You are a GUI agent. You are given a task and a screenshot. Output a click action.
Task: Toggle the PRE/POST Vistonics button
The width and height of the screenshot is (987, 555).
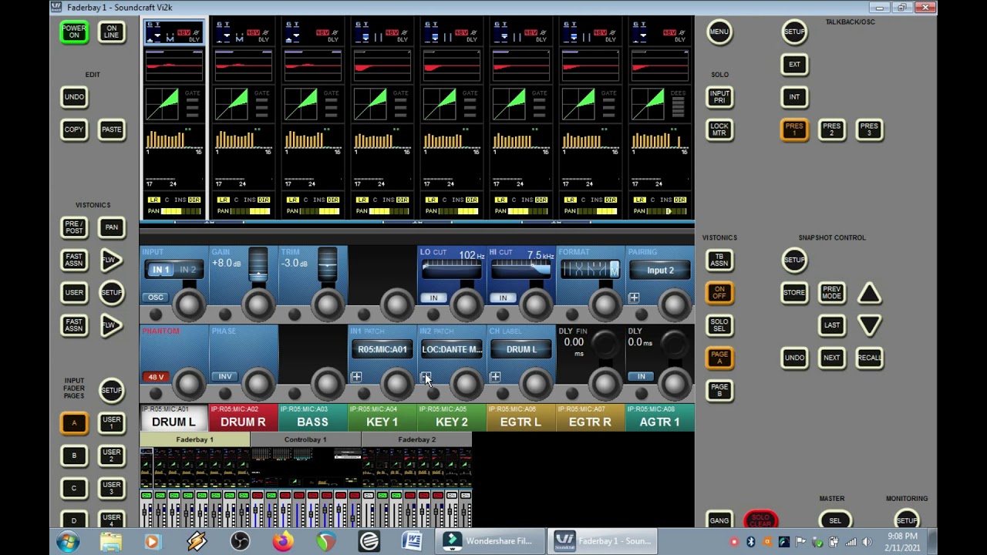click(x=74, y=227)
